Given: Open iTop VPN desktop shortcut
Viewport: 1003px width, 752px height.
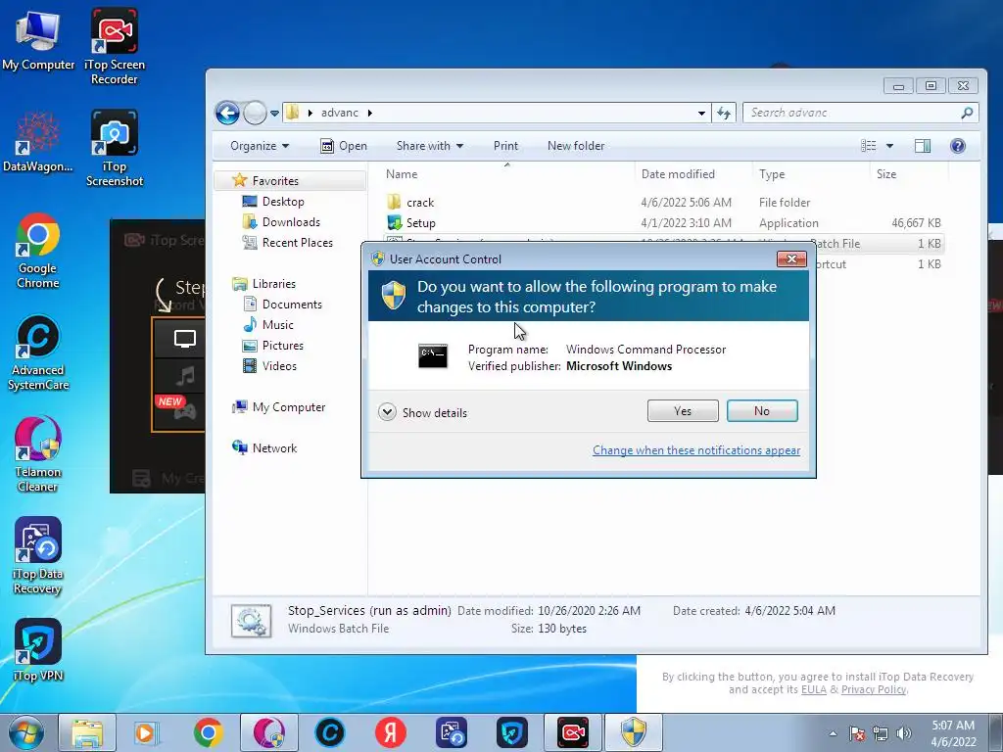Looking at the screenshot, I should 38,650.
